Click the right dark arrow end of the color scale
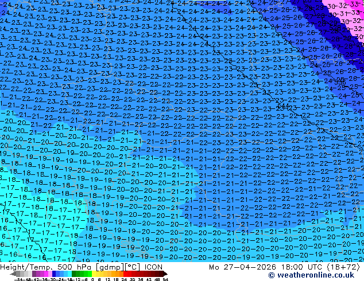The width and height of the screenshot is (364, 281). click(165, 274)
